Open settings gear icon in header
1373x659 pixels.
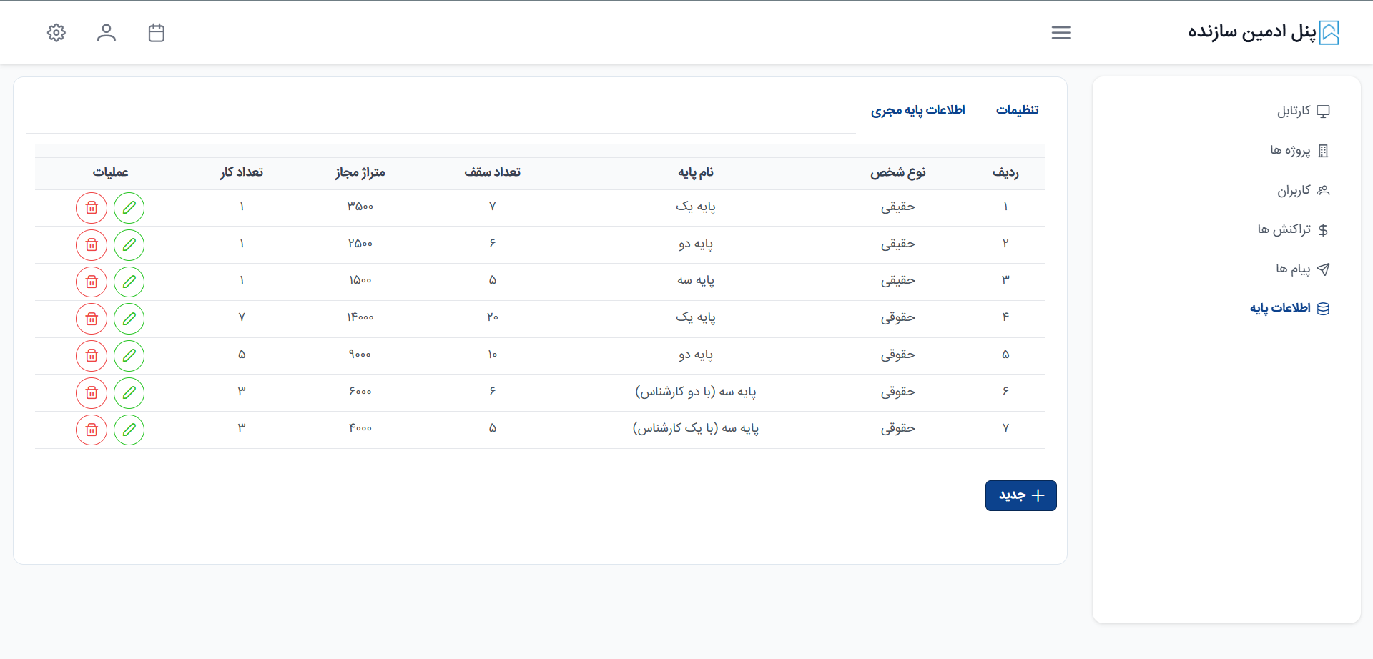[56, 33]
